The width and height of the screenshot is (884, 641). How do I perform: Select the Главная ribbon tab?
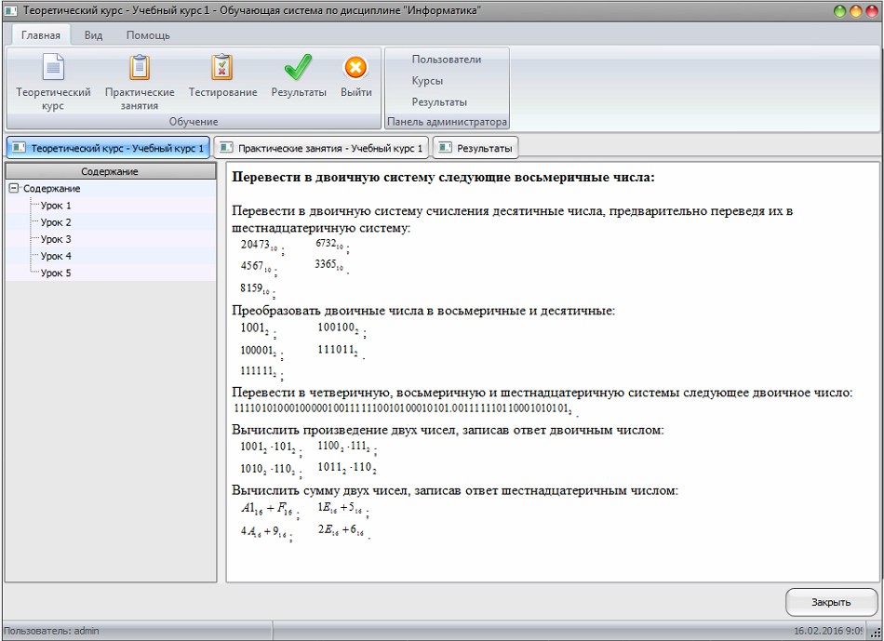(x=41, y=35)
